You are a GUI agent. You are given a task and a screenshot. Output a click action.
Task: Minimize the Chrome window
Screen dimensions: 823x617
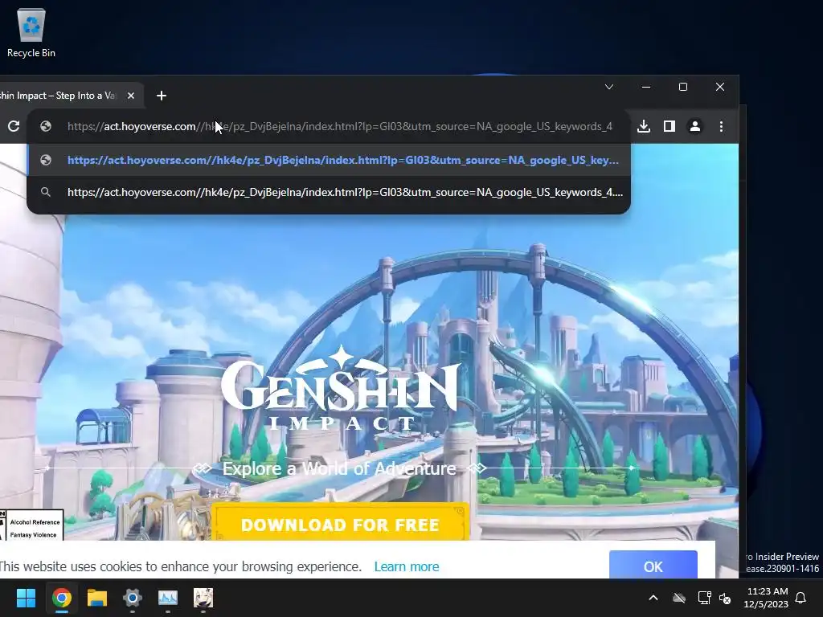coord(646,87)
